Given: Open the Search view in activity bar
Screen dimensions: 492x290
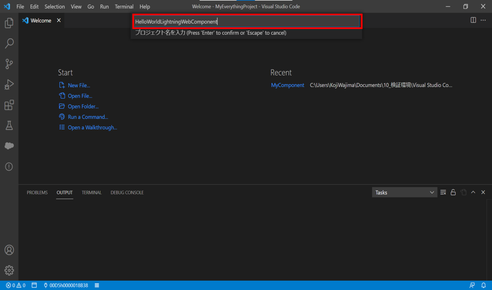Looking at the screenshot, I should [x=9, y=43].
